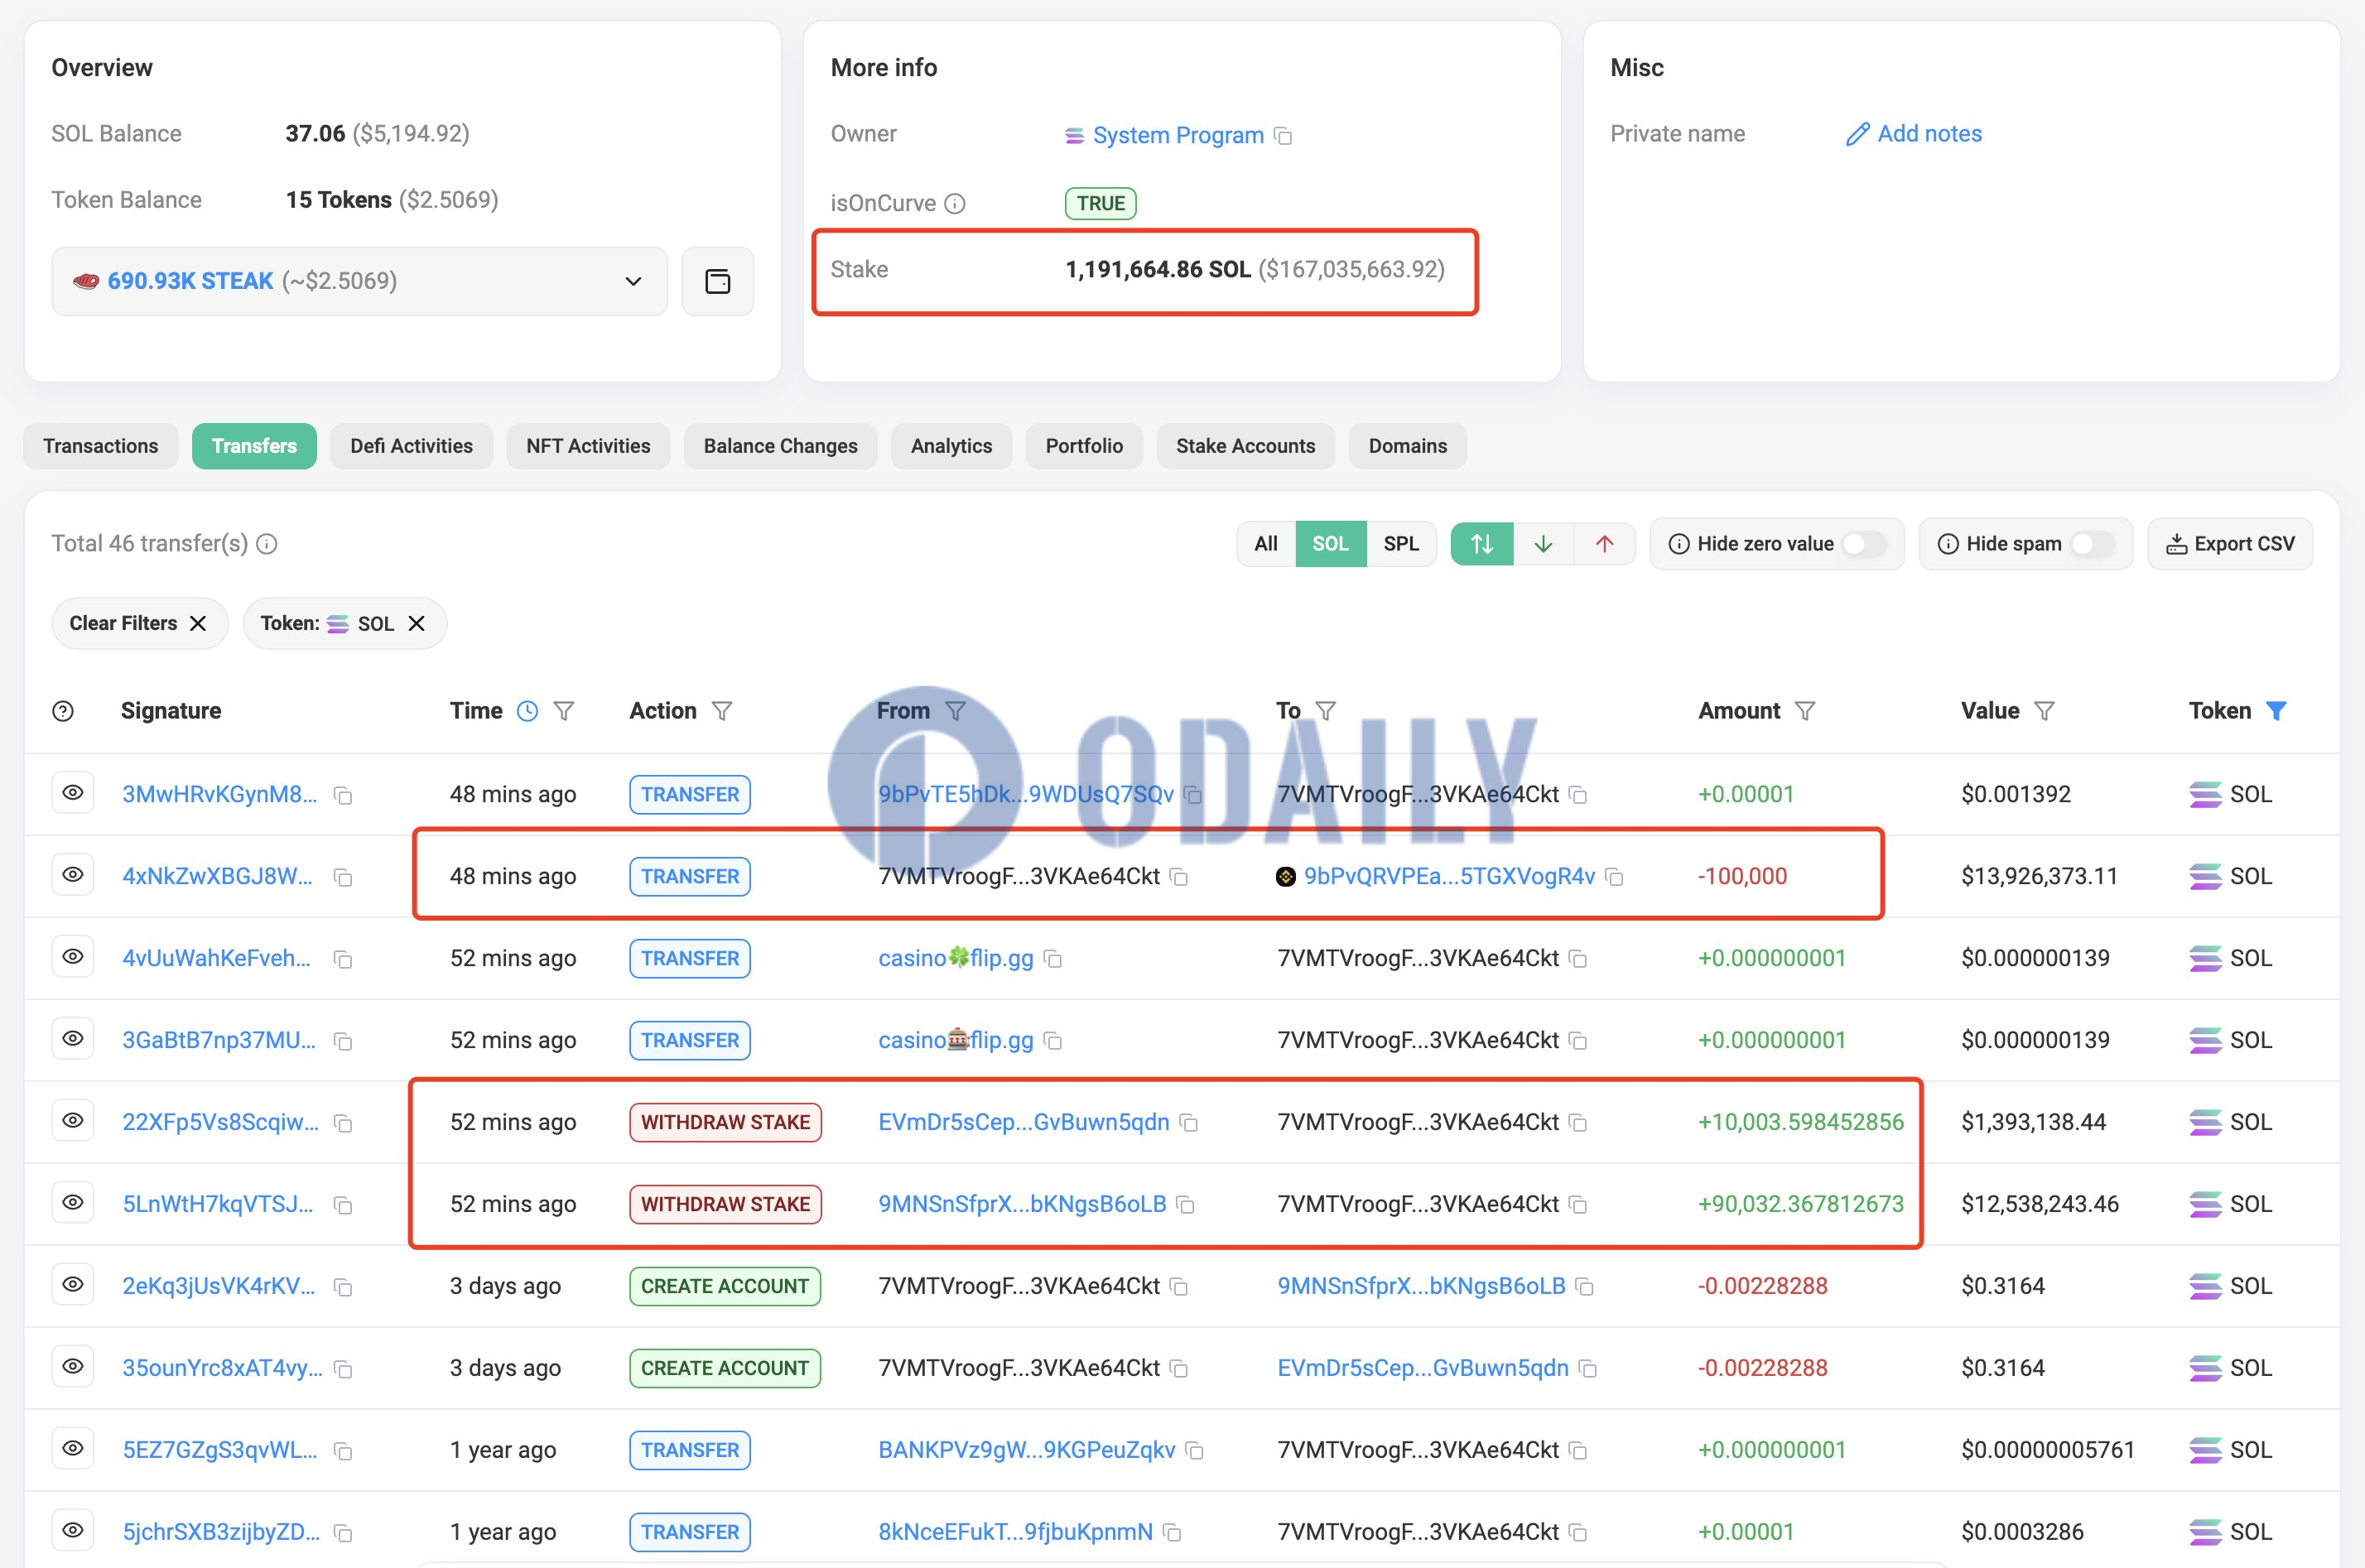Open the Balance Changes tab
The height and width of the screenshot is (1568, 2365).
point(780,446)
